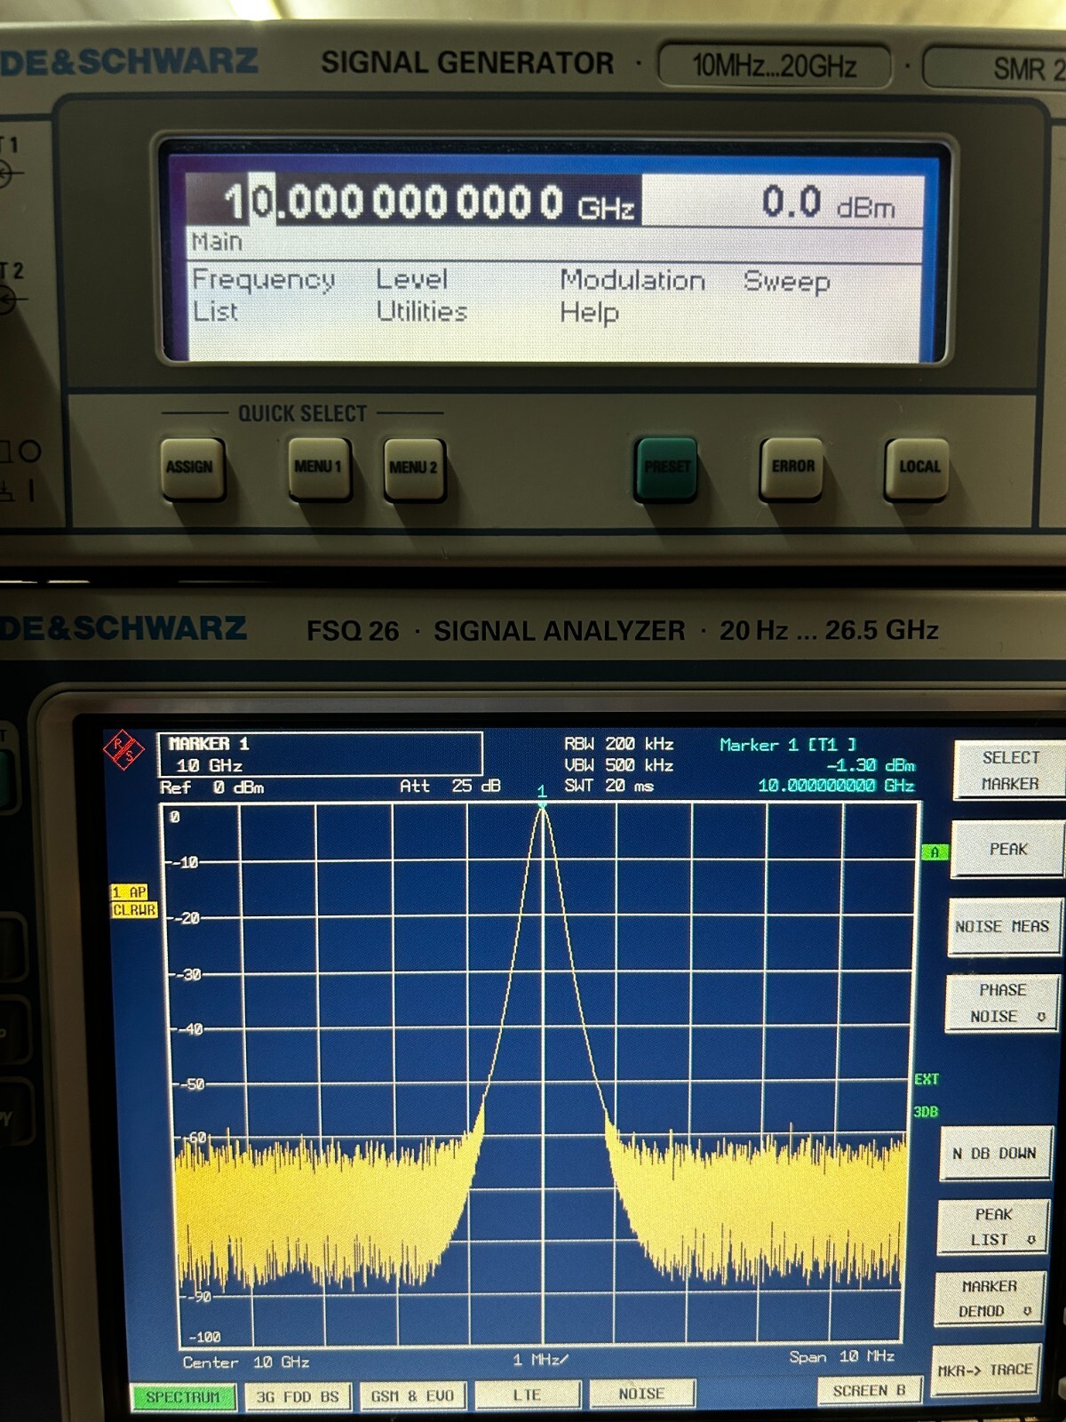Image resolution: width=1066 pixels, height=1422 pixels.
Task: Push the MENU 2 button
Action: click(413, 467)
